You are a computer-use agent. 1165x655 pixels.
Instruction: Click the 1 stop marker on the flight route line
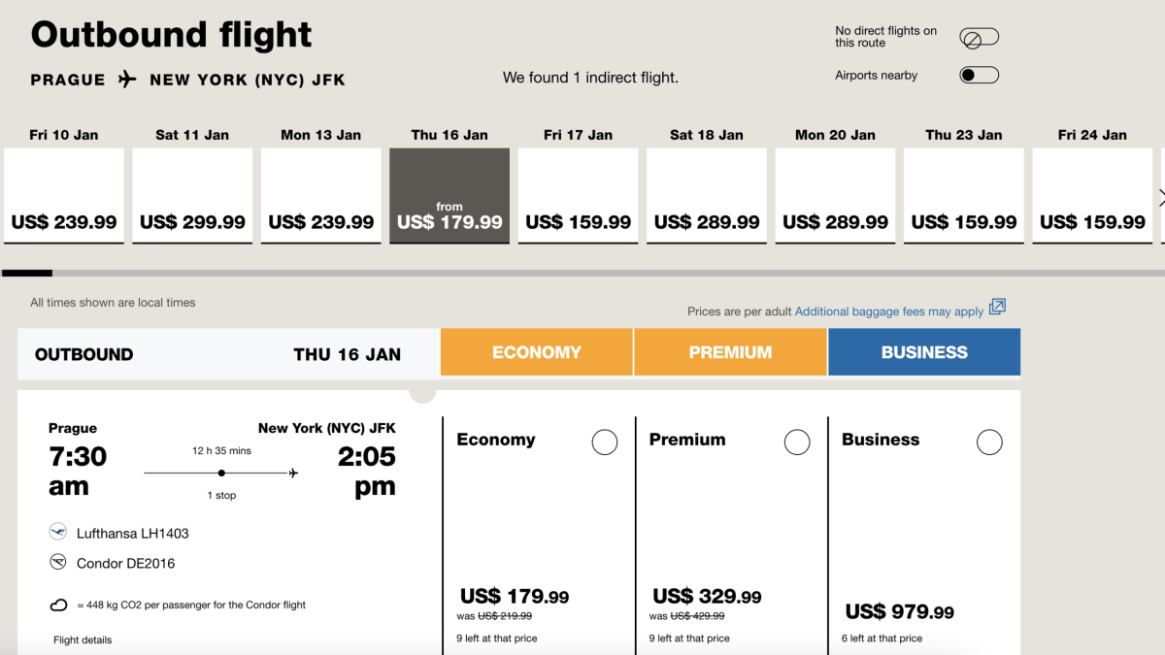[x=222, y=474]
